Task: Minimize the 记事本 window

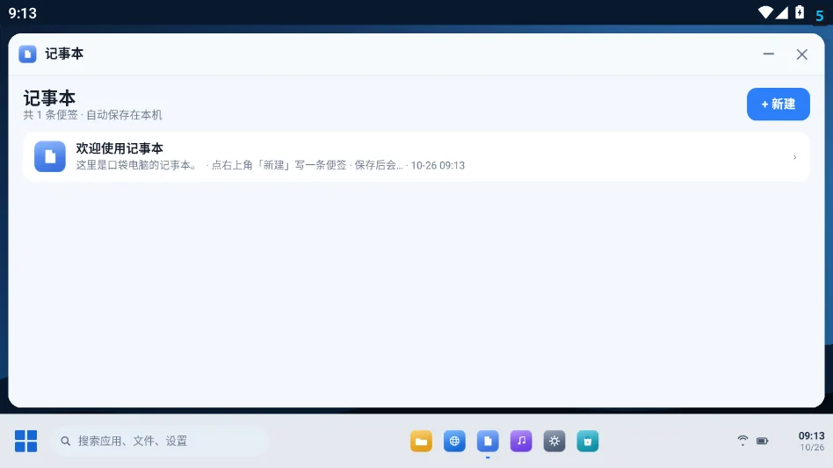Action: coord(768,54)
